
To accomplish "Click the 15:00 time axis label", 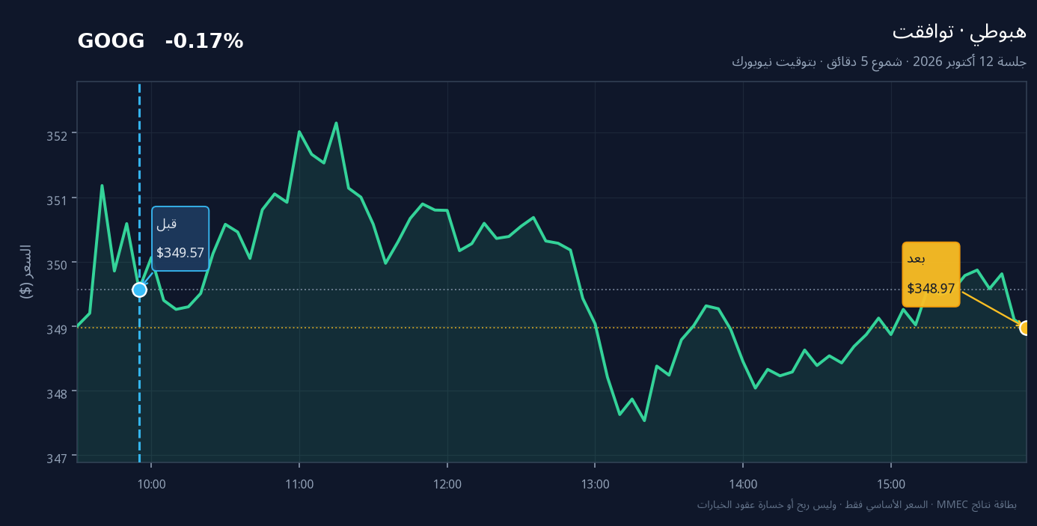I will click(x=890, y=484).
